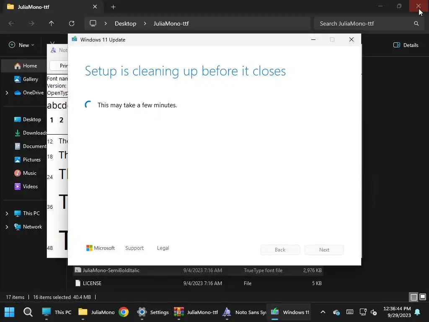Click the search magnifier icon in Explorer
Image resolution: width=429 pixels, height=322 pixels.
pos(416,23)
